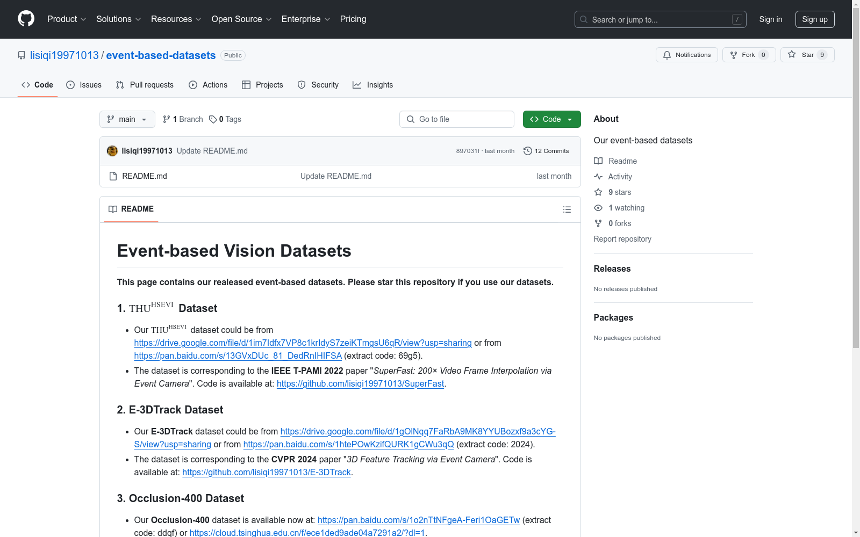
Task: View the 12 Commits history
Action: [546, 151]
